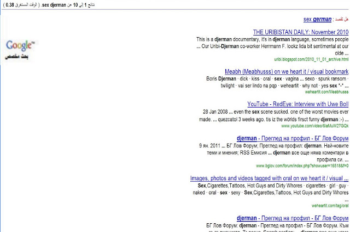Click the Google custom search logo
This screenshot has width=350, height=232.
click(20, 50)
